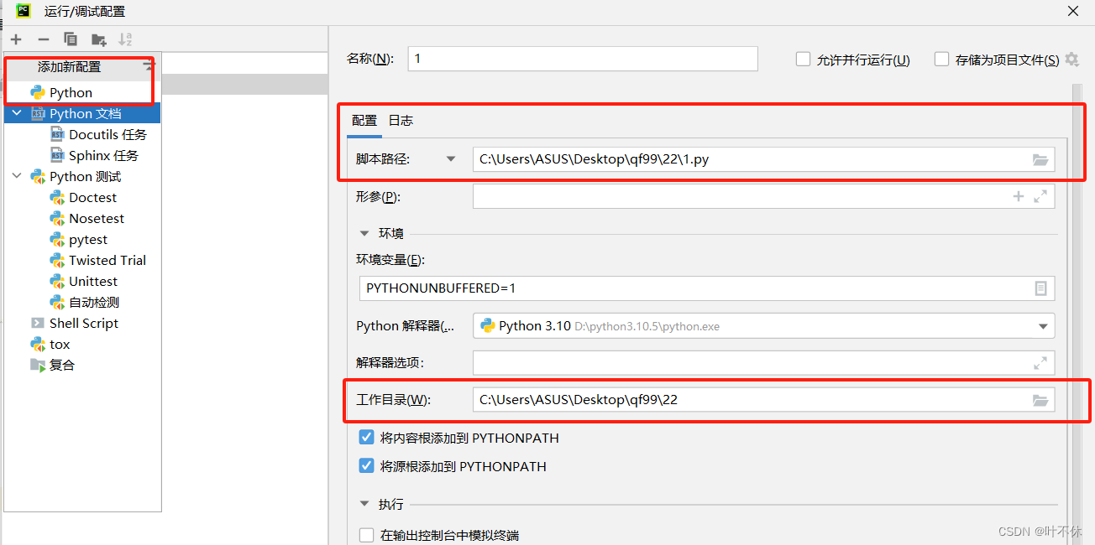Open the environment variables editor icon

(x=1041, y=288)
